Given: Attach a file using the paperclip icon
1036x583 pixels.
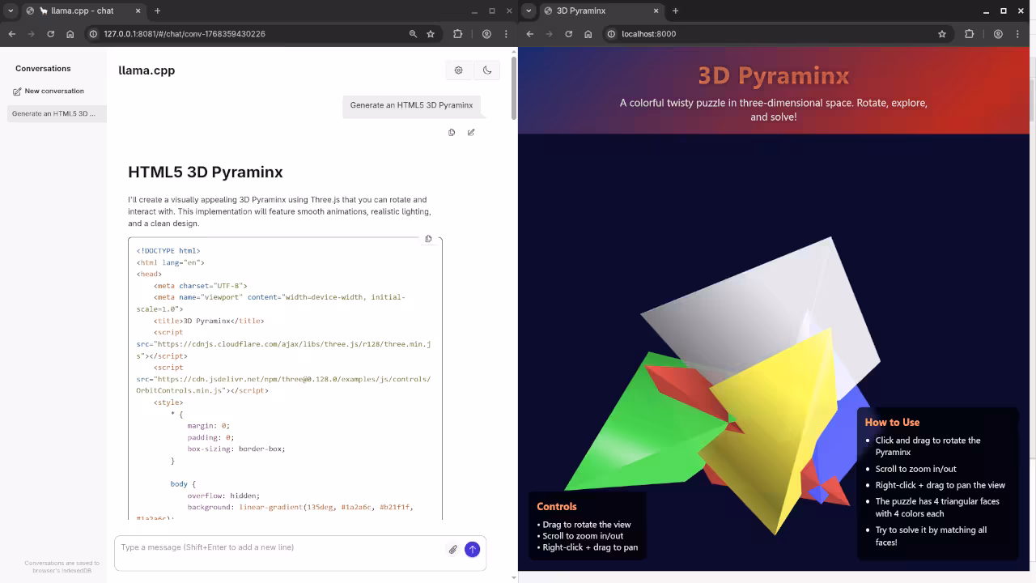Looking at the screenshot, I should pos(452,550).
